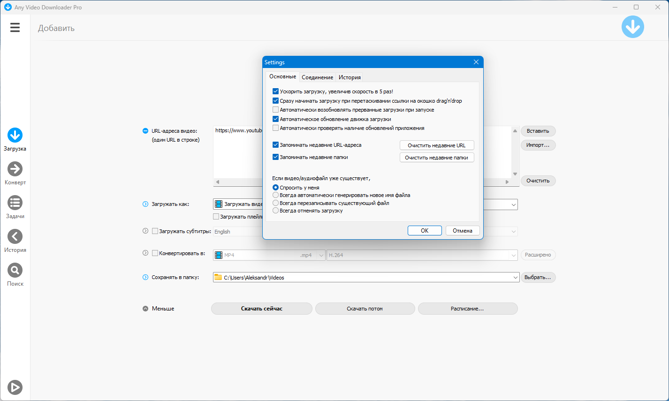Open the Задачи list icon
Viewport: 669px width, 401px height.
coord(15,203)
